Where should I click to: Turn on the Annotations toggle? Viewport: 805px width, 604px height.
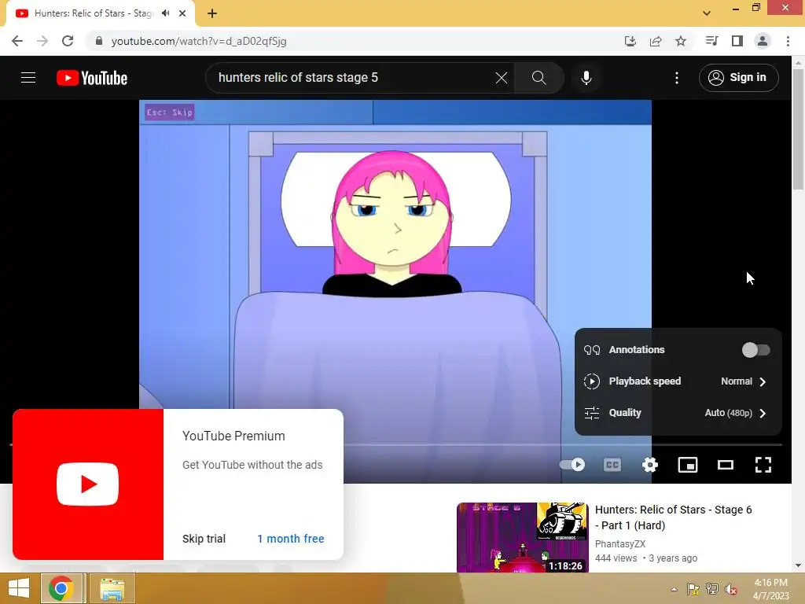[755, 350]
